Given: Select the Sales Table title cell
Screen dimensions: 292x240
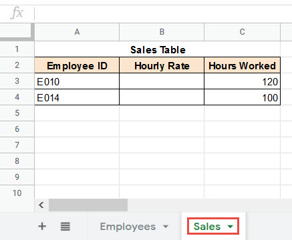Looking at the screenshot, I should (158, 49).
